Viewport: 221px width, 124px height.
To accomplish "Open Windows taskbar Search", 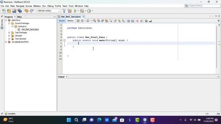I will click(x=76, y=120).
